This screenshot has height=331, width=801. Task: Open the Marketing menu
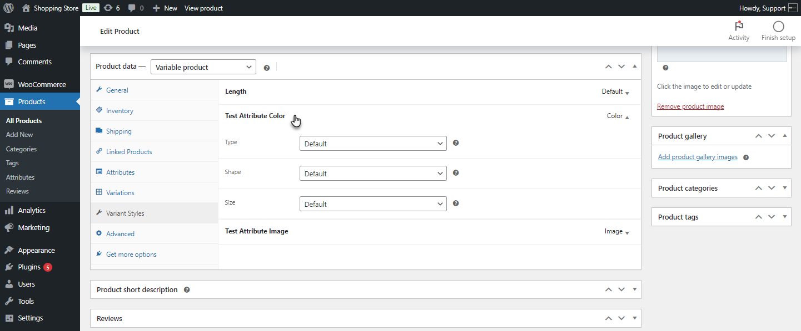coord(40,228)
